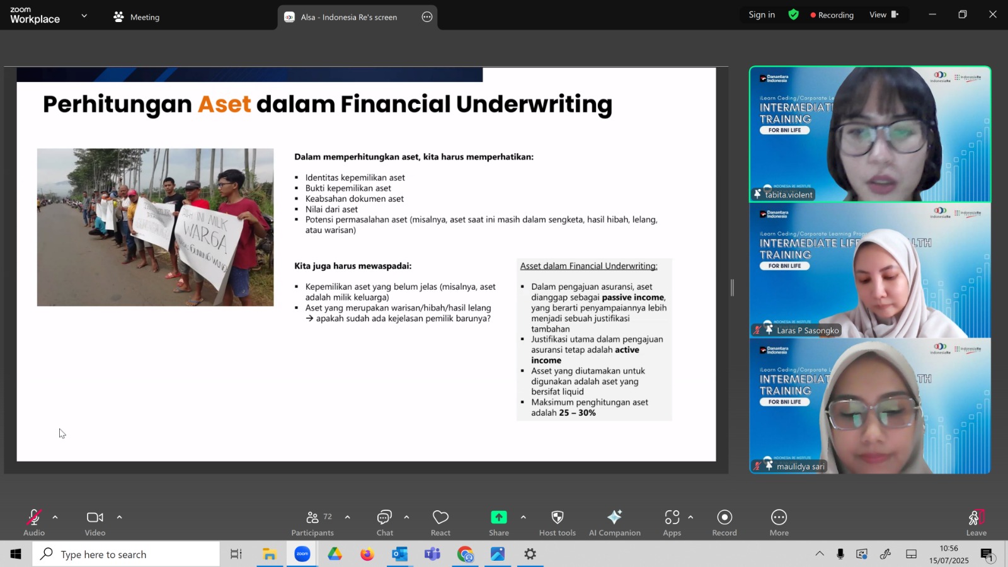Open Host tools shield icon
The height and width of the screenshot is (567, 1008).
pos(557,523)
